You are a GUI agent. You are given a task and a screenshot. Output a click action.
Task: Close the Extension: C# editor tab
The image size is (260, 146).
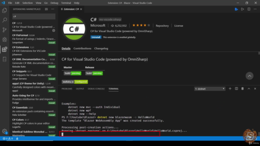coord(81,9)
